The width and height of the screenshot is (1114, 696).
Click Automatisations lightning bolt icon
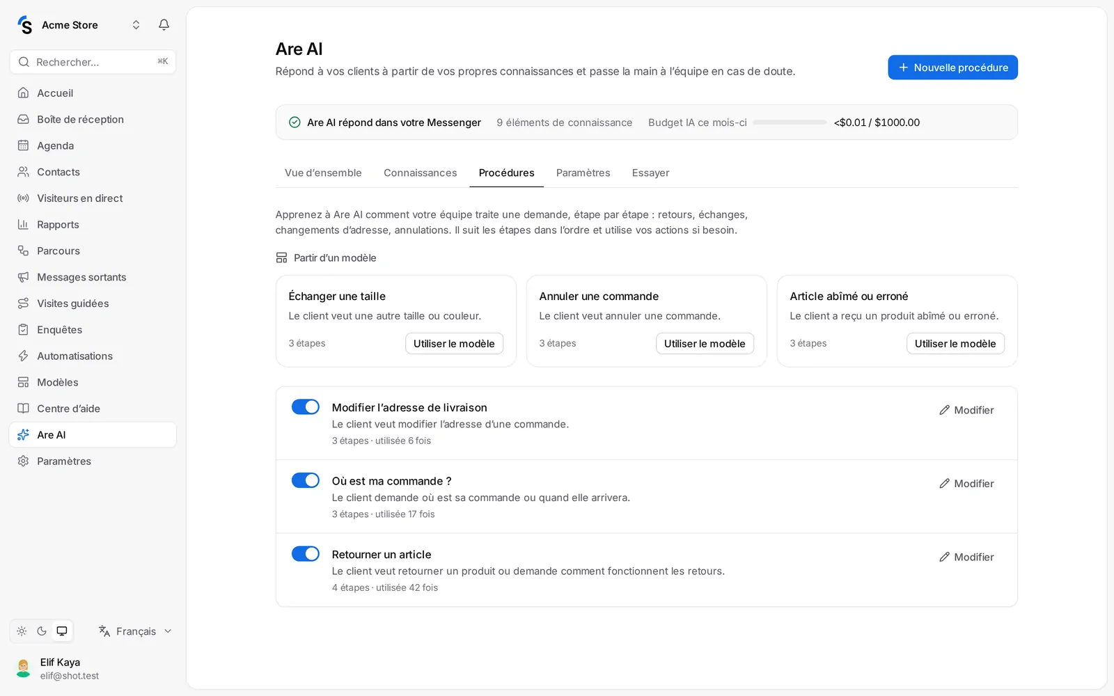[x=23, y=356]
